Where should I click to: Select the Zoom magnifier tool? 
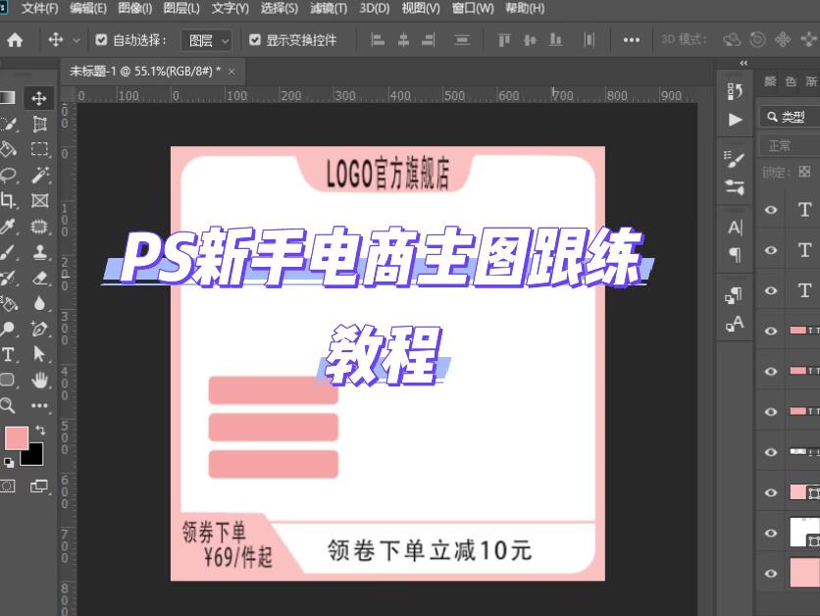point(7,405)
